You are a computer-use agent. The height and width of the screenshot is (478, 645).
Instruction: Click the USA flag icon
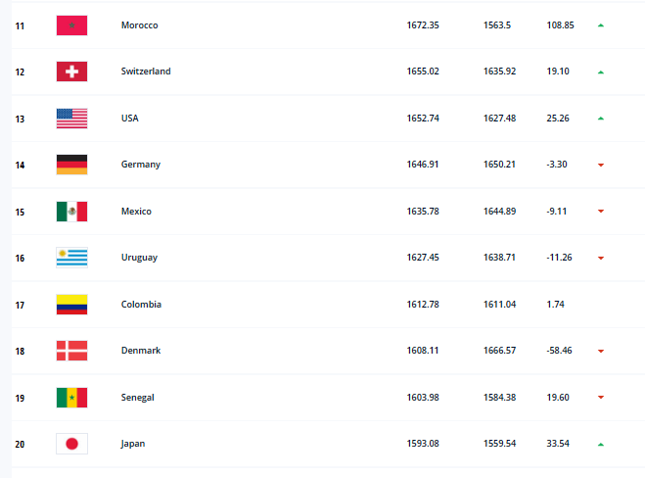(x=71, y=119)
